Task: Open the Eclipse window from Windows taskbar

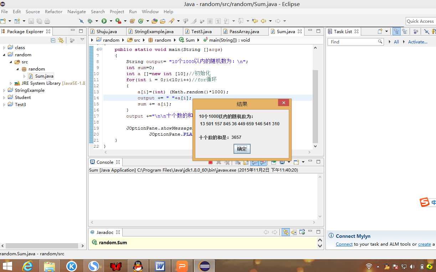Action: 205,266
